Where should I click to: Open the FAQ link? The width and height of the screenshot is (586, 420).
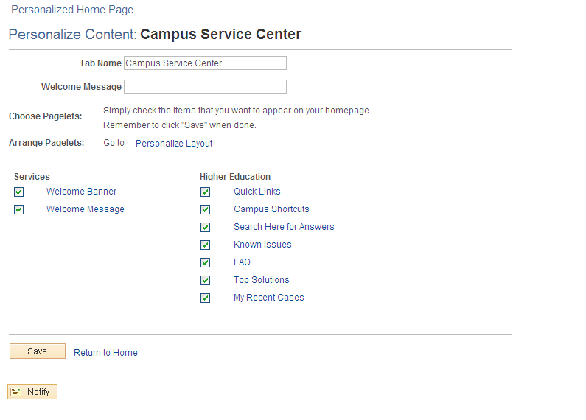(x=243, y=262)
